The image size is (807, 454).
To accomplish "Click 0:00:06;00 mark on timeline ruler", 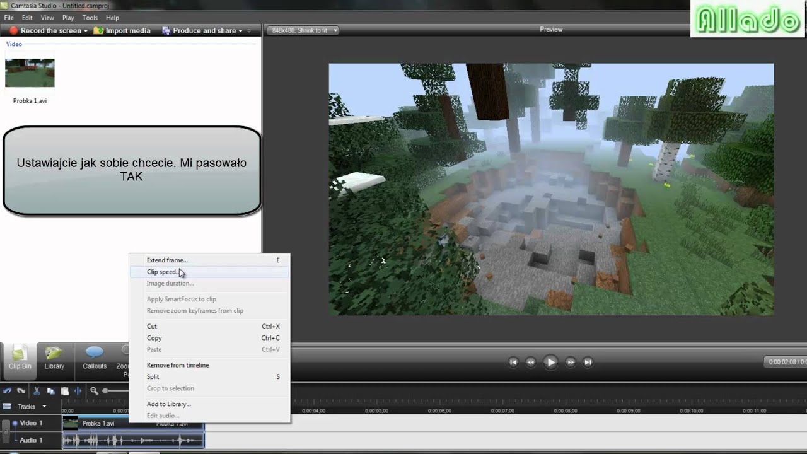I will coord(439,410).
